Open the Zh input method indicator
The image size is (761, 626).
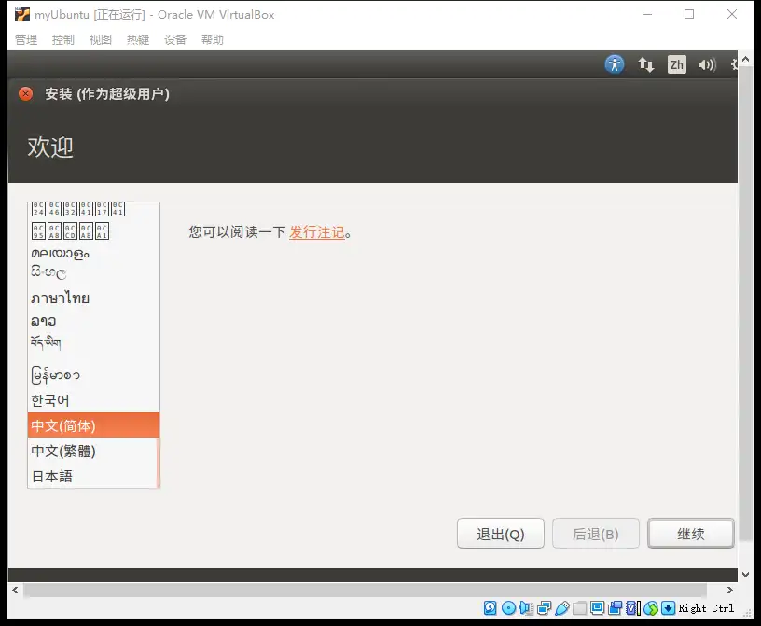tap(676, 64)
